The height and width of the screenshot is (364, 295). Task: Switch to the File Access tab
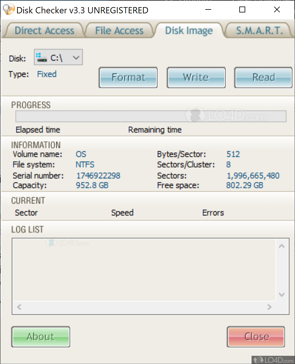[119, 30]
